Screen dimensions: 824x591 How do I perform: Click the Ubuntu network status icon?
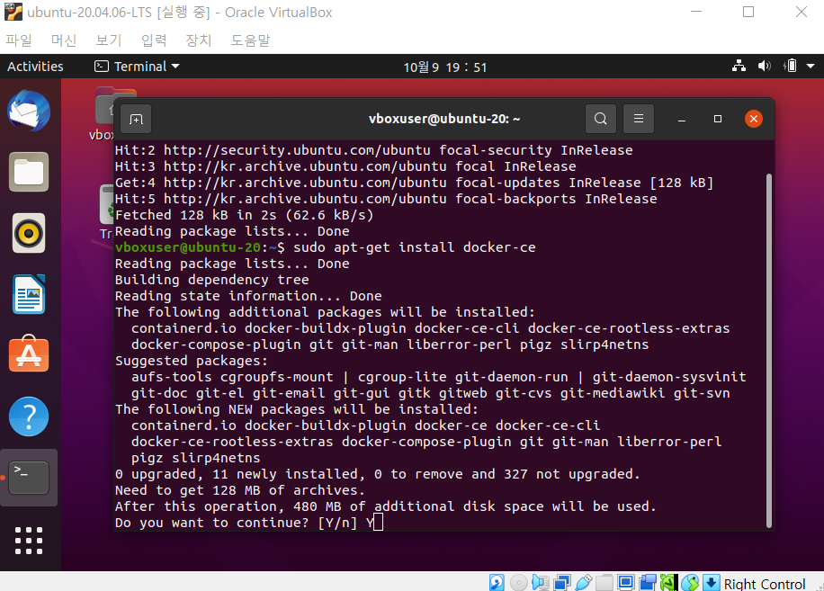739,67
